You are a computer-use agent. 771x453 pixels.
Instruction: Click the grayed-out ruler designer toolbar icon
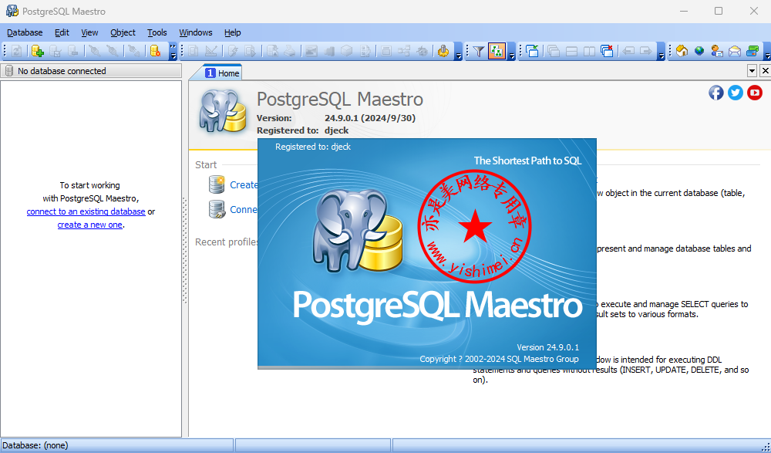211,51
